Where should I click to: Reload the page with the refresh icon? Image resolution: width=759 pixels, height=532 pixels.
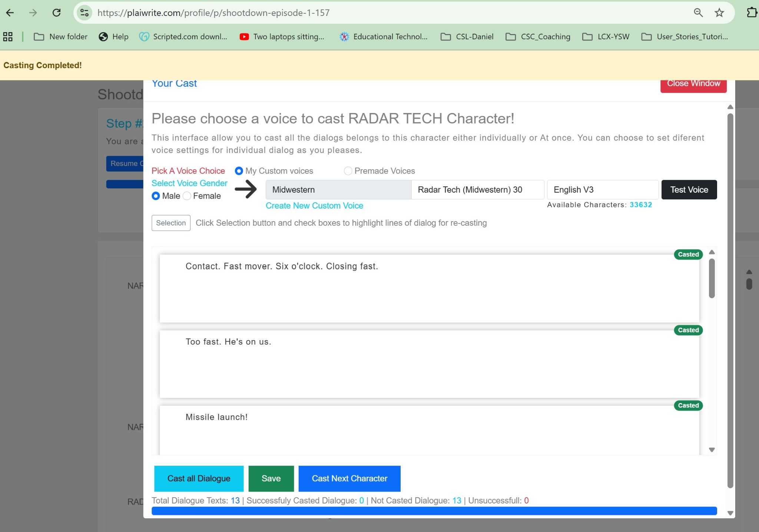(56, 13)
